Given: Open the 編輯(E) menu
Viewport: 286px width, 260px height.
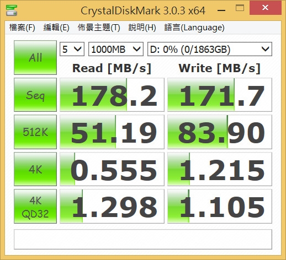Looking at the screenshot, I should (x=56, y=28).
